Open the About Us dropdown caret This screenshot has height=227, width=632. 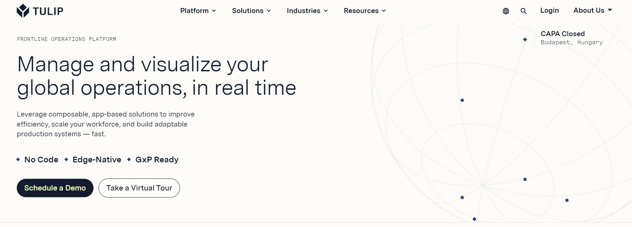tap(610, 10)
